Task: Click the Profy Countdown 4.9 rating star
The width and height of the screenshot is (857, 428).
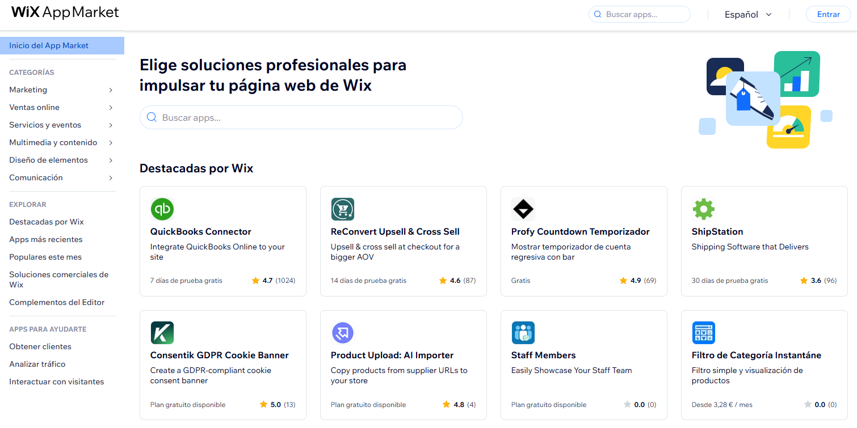Action: [623, 281]
